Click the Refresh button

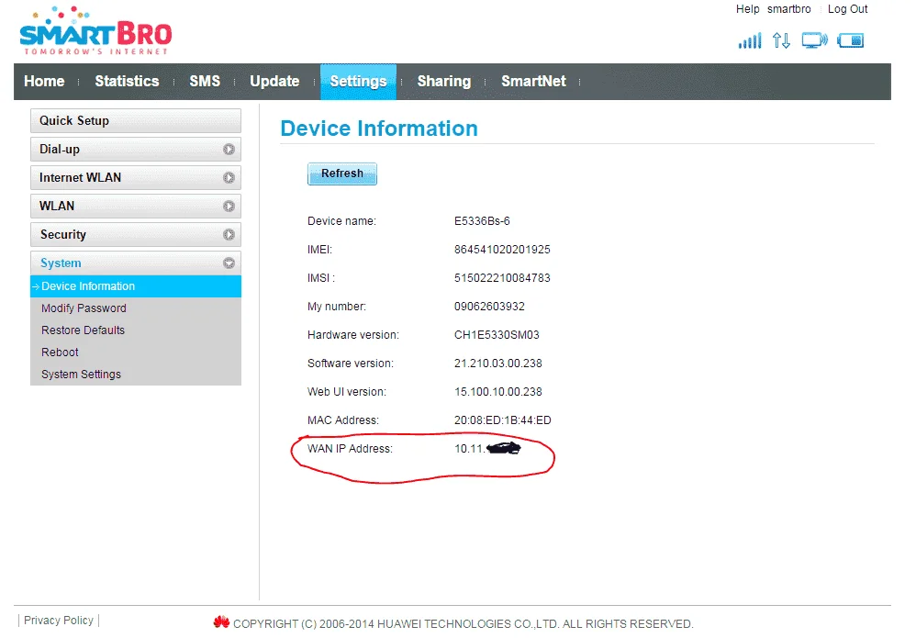coord(341,173)
